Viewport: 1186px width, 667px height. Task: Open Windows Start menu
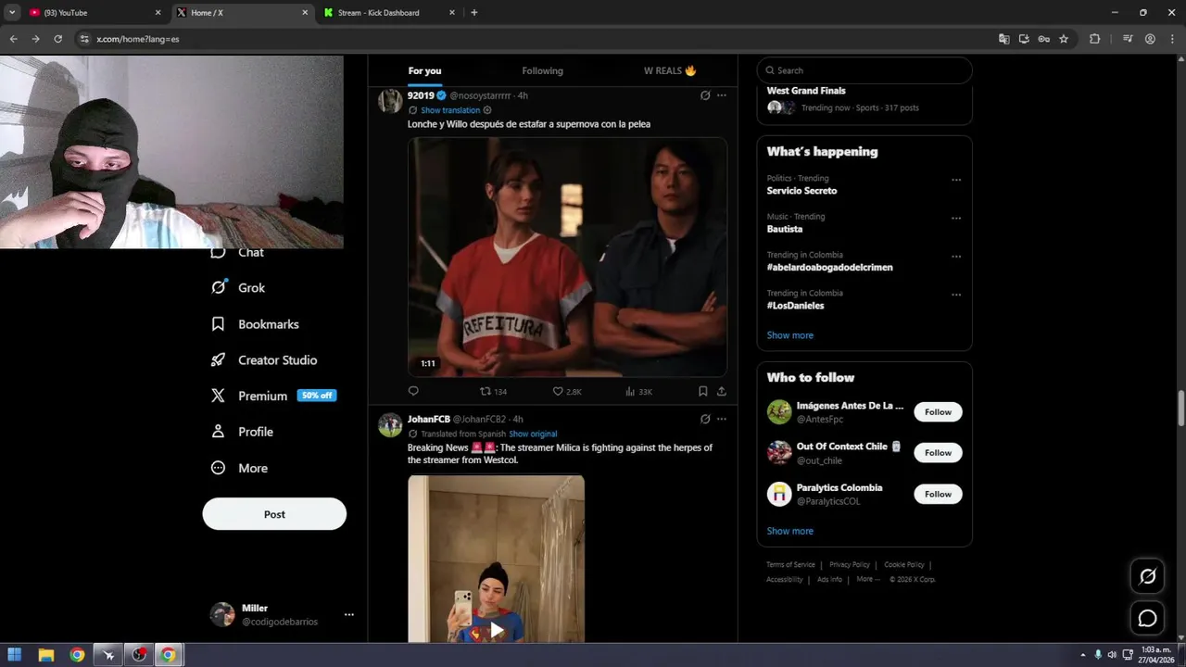[x=15, y=655]
